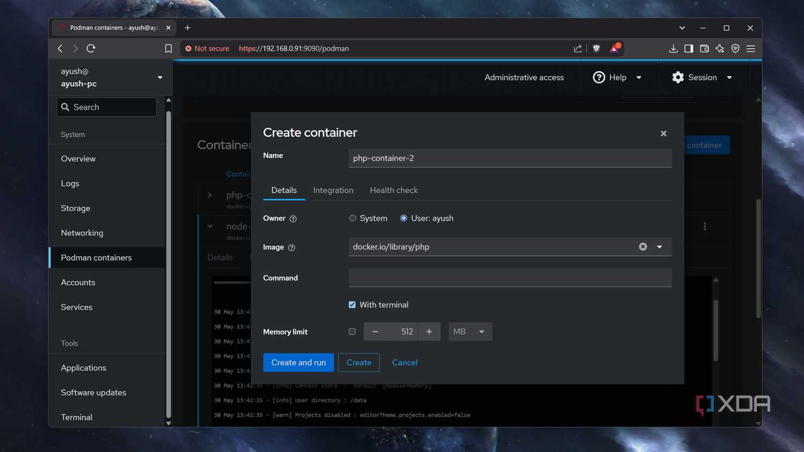Clear the docker.io/library/php image selection
The height and width of the screenshot is (452, 804).
(643, 247)
